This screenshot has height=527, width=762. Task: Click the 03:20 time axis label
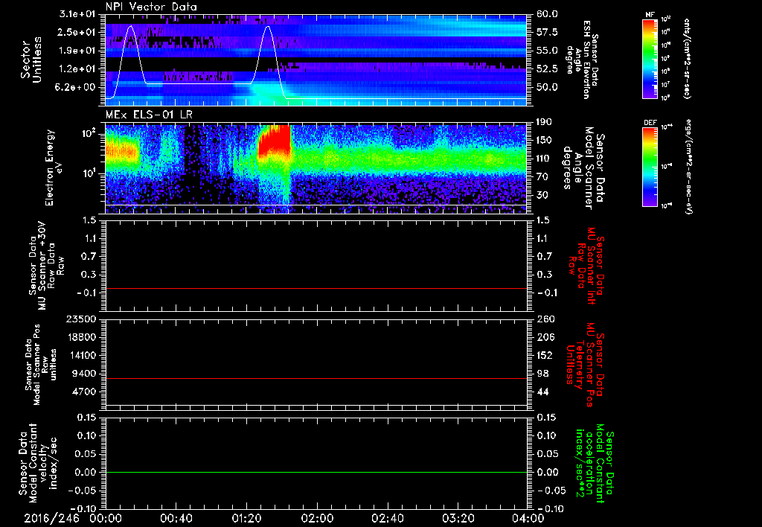pos(458,518)
